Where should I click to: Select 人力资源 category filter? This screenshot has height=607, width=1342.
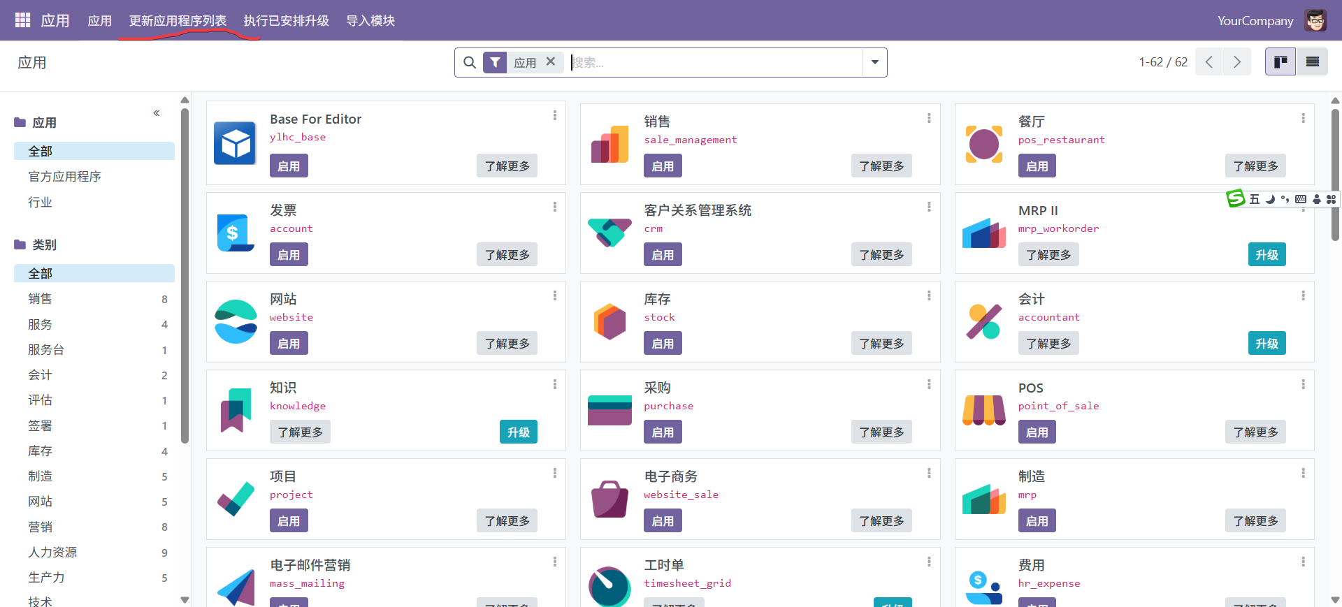click(x=52, y=553)
